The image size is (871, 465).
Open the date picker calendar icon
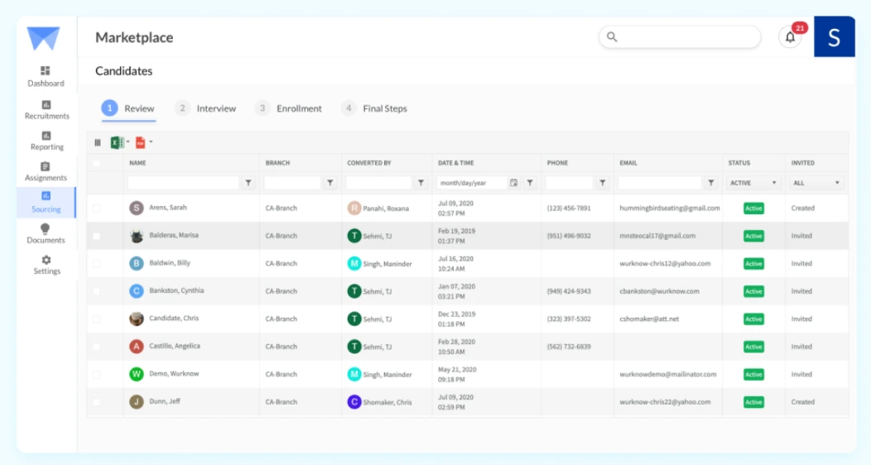[514, 183]
